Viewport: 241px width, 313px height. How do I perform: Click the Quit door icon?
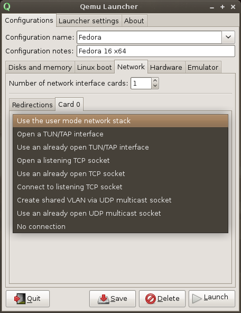click(20, 299)
